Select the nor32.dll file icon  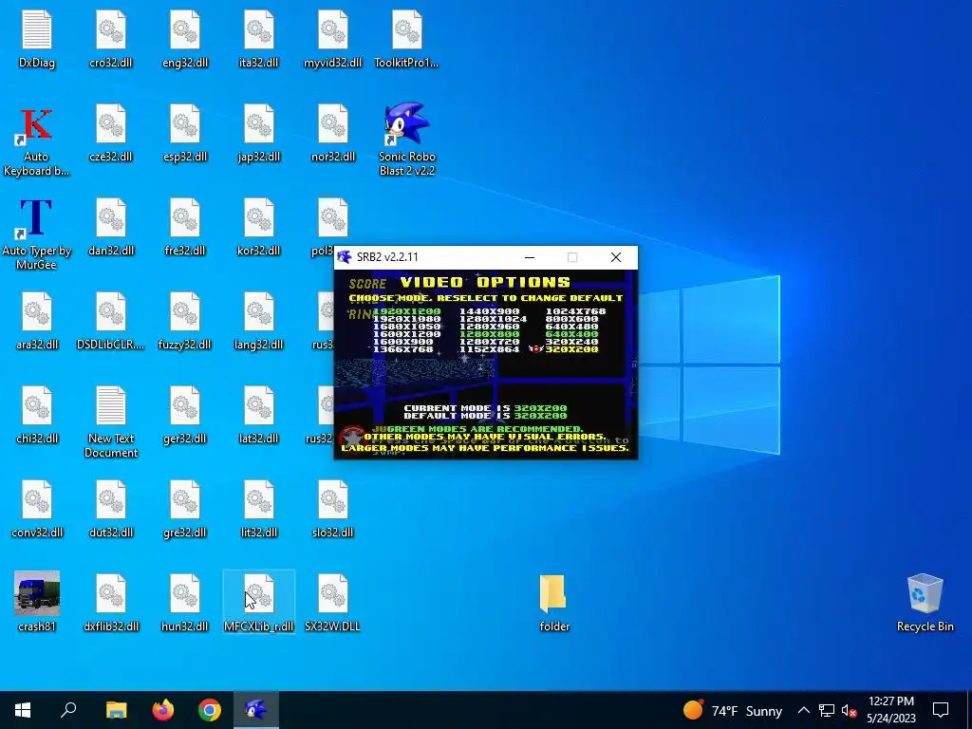pos(332,124)
